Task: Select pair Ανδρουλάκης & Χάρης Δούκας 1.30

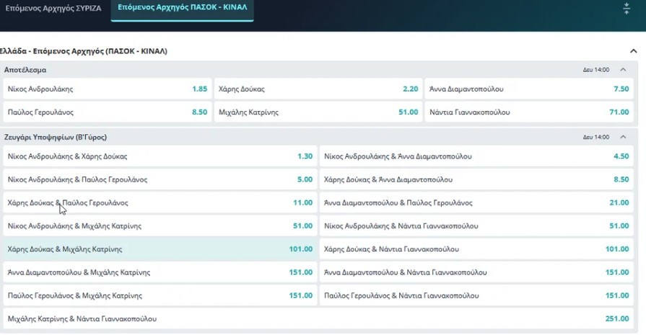Action: pyautogui.click(x=160, y=156)
